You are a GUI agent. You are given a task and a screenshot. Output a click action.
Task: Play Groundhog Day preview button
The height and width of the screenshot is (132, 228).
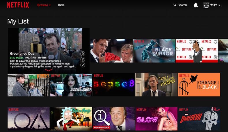[49, 42]
